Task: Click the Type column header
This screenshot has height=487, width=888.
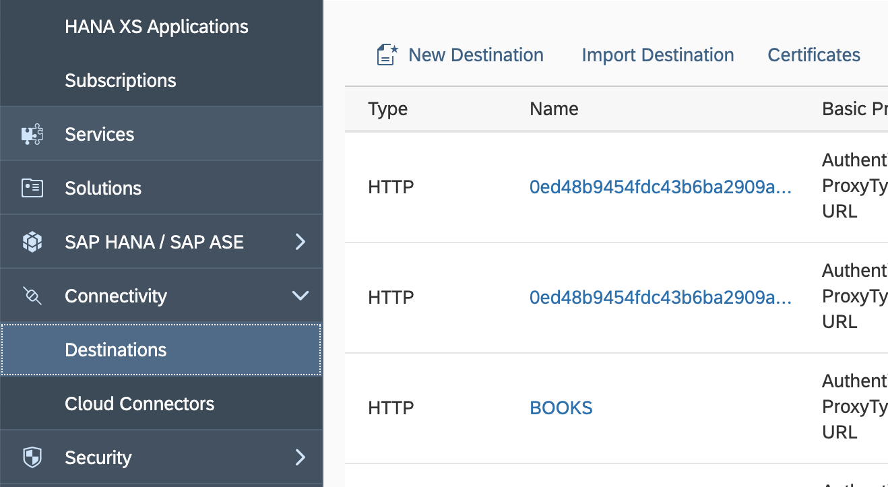Action: pos(387,108)
